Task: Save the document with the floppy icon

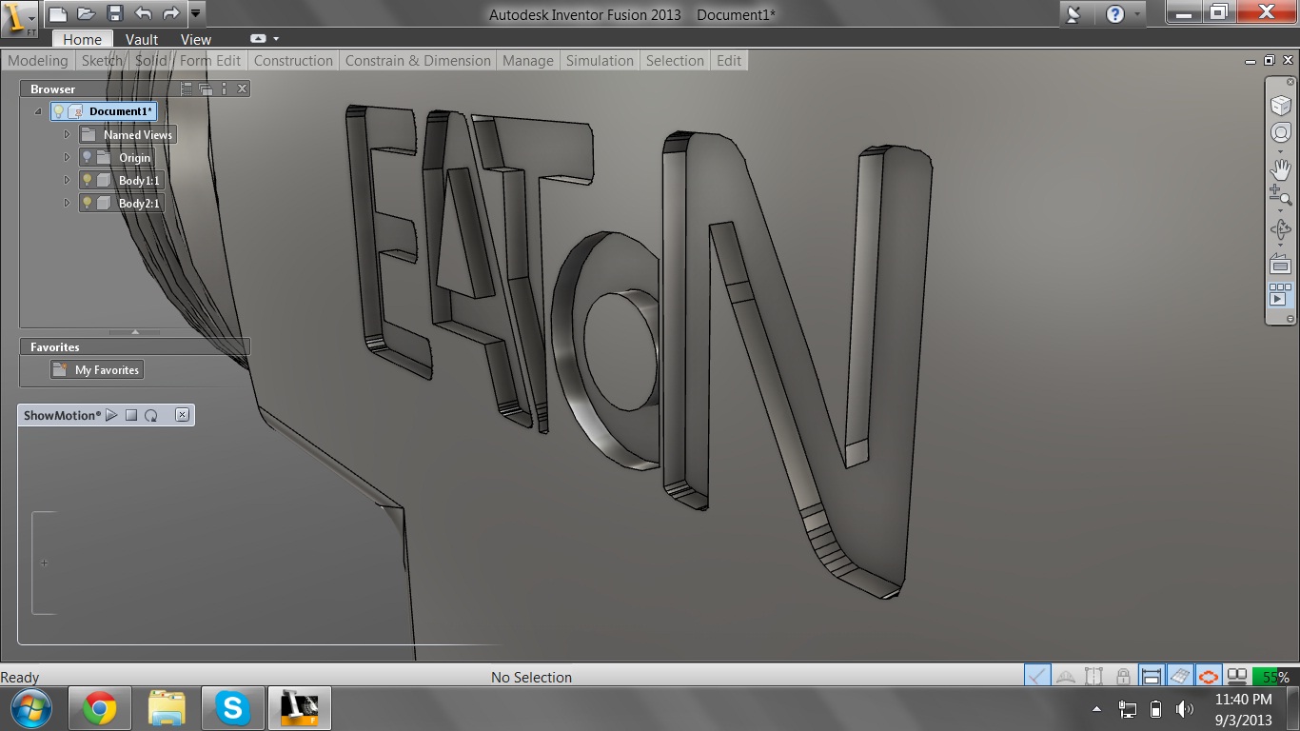Action: point(114,13)
